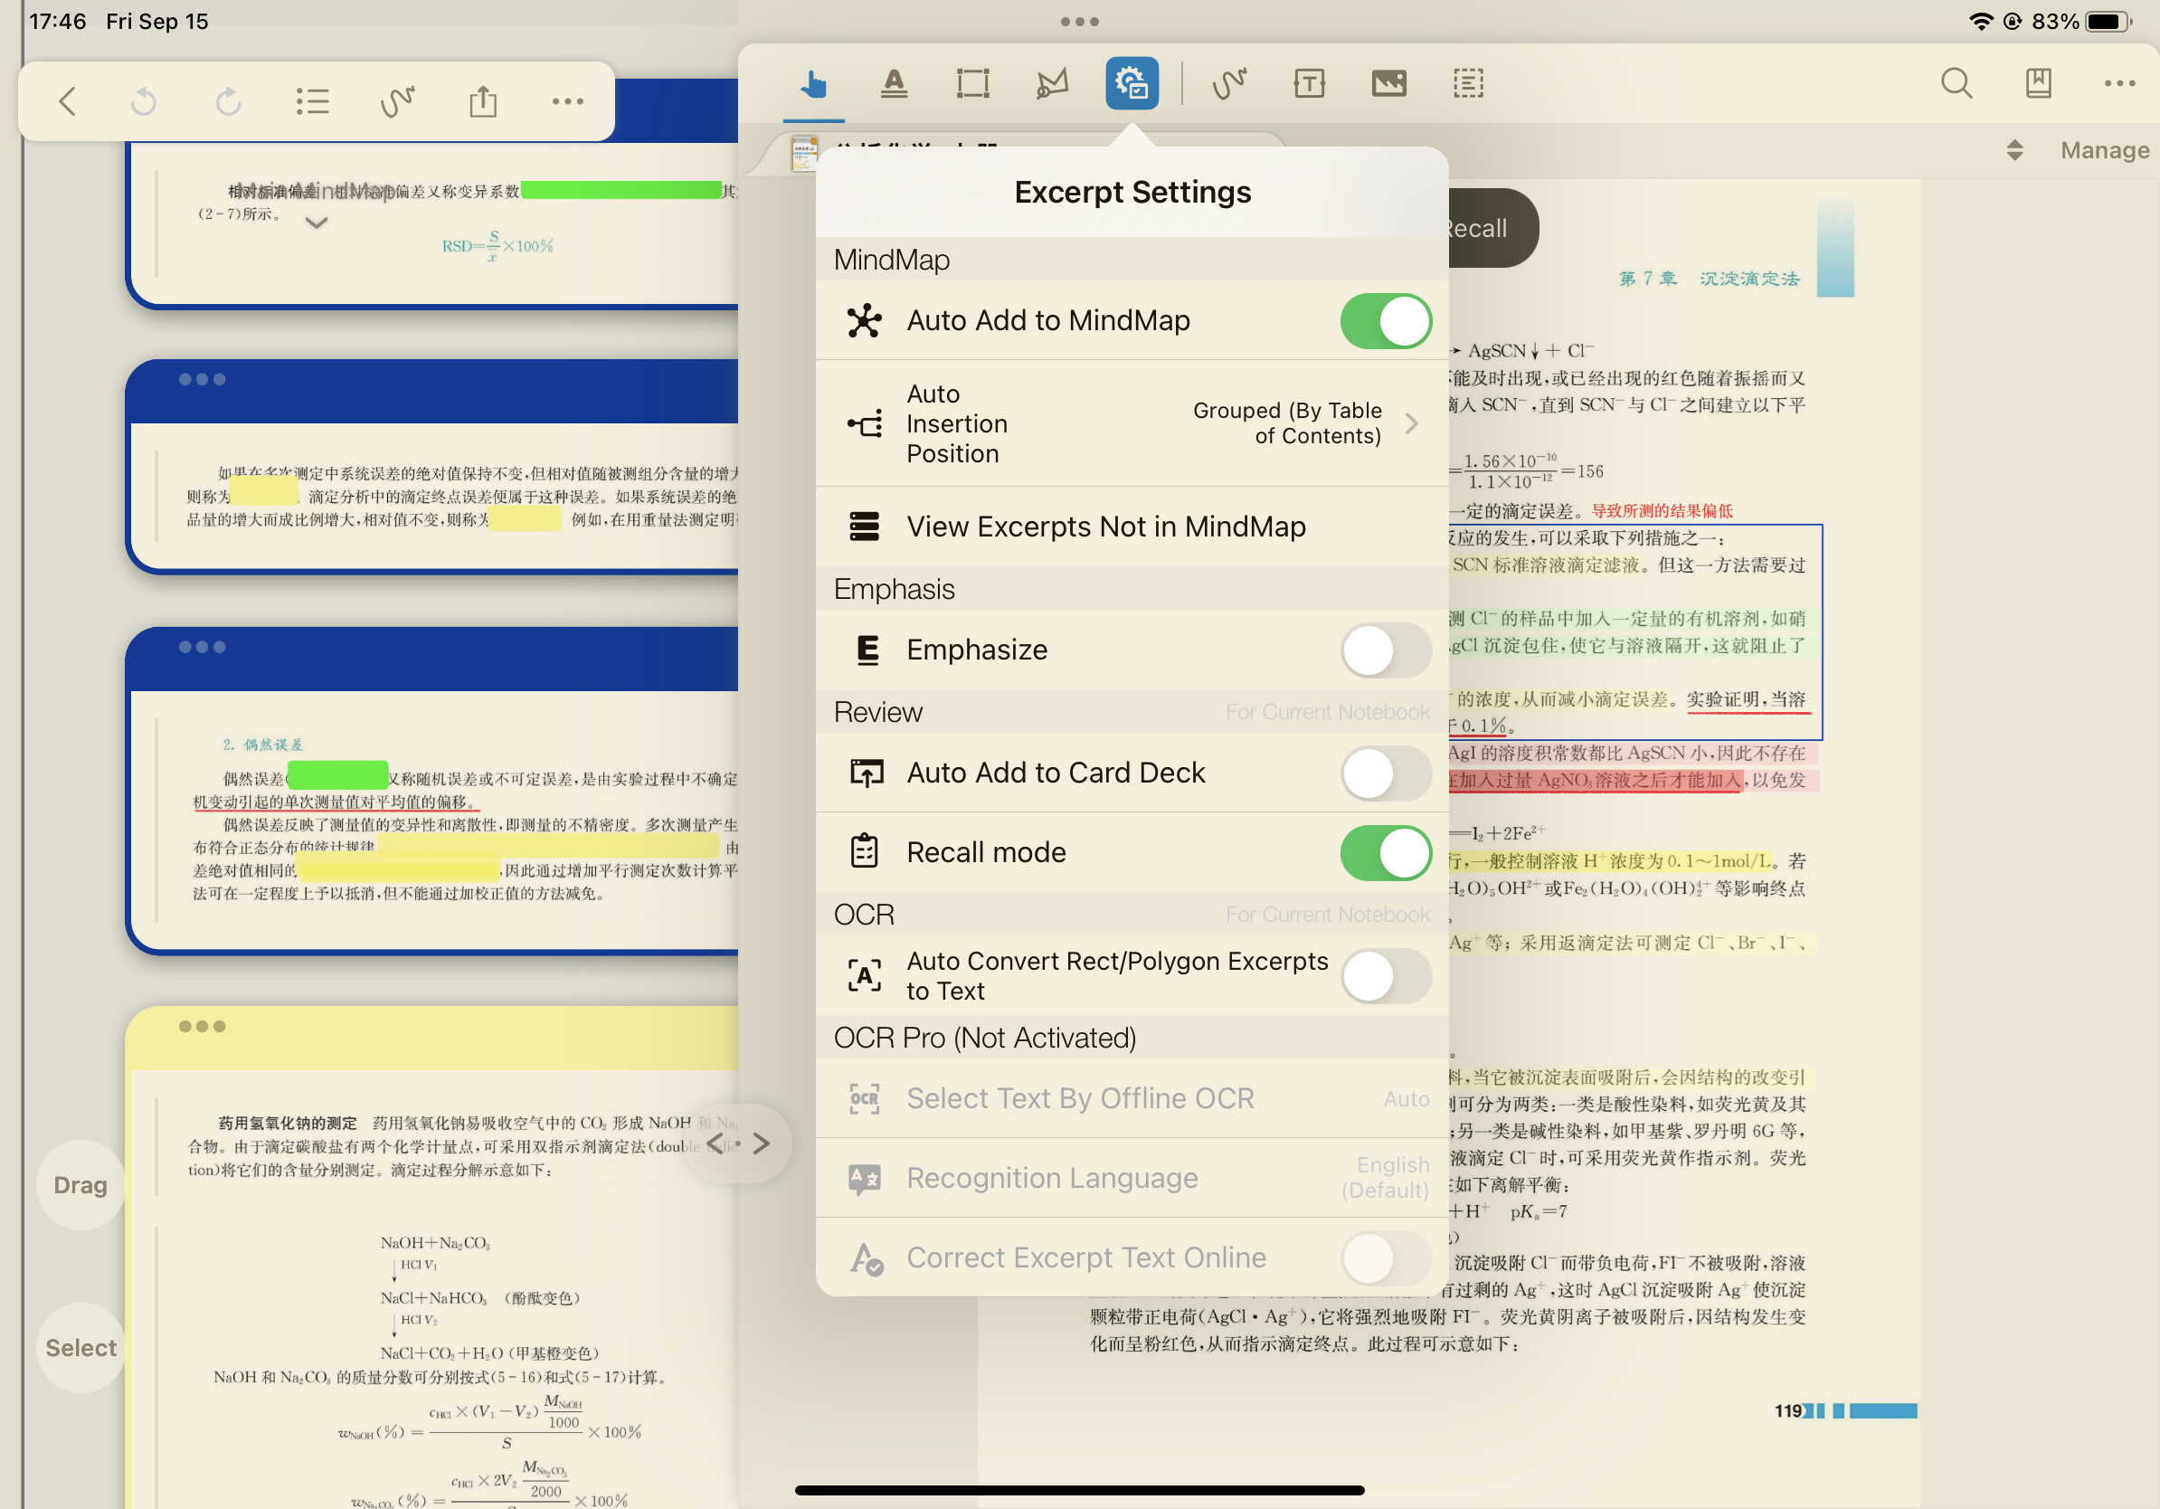
Task: Click the Auto Add to MindMap node icon
Action: click(x=864, y=321)
